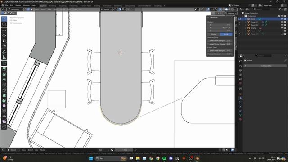Select the Add Cube tool
Viewport: 288px width, 162px height.
pos(4,63)
